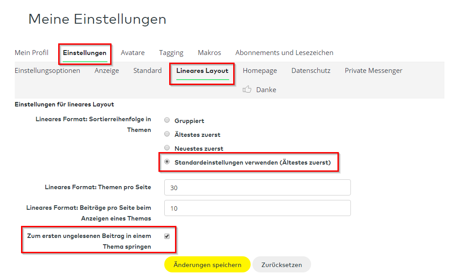Go to the Tagging tab
The width and height of the screenshot is (461, 280).
click(x=171, y=53)
